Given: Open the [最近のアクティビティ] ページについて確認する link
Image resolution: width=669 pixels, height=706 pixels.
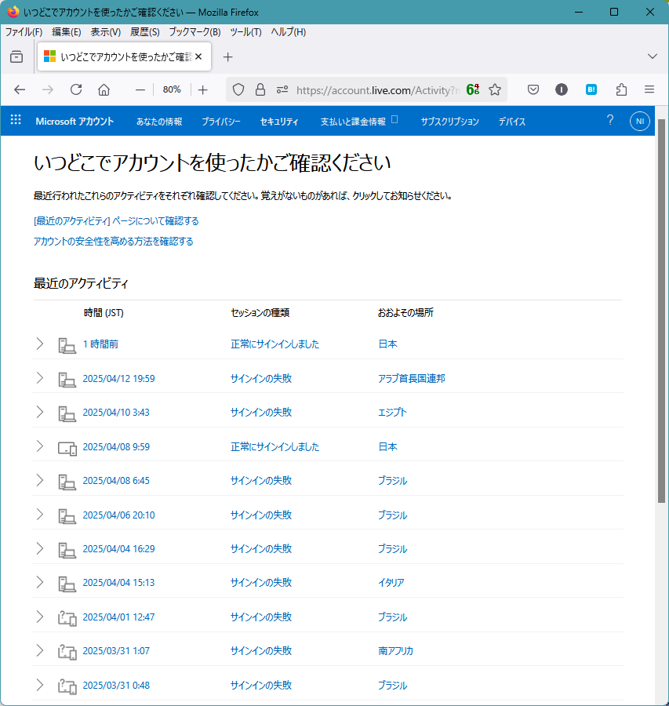Looking at the screenshot, I should pos(116,221).
